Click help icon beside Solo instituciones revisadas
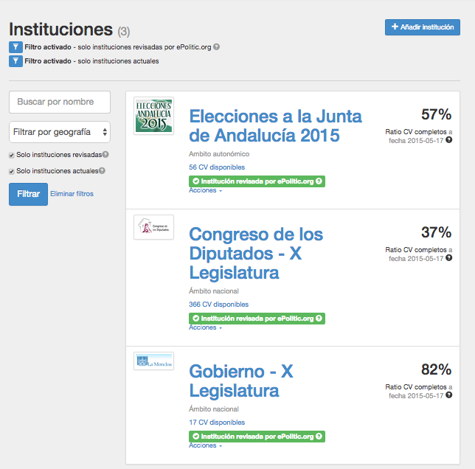Image resolution: width=475 pixels, height=469 pixels. coord(105,154)
